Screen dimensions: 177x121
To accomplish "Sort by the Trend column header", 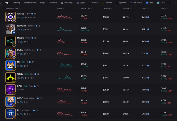I will pos(60,9).
